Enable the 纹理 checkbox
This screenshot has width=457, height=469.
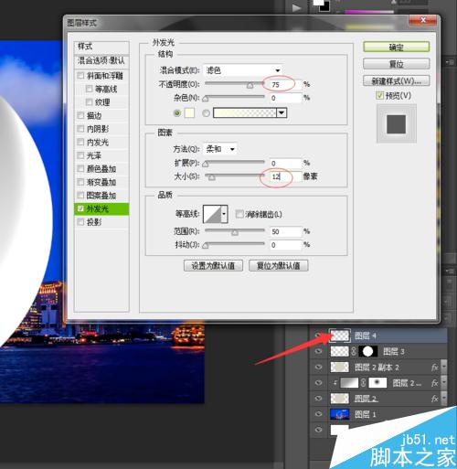(x=89, y=102)
